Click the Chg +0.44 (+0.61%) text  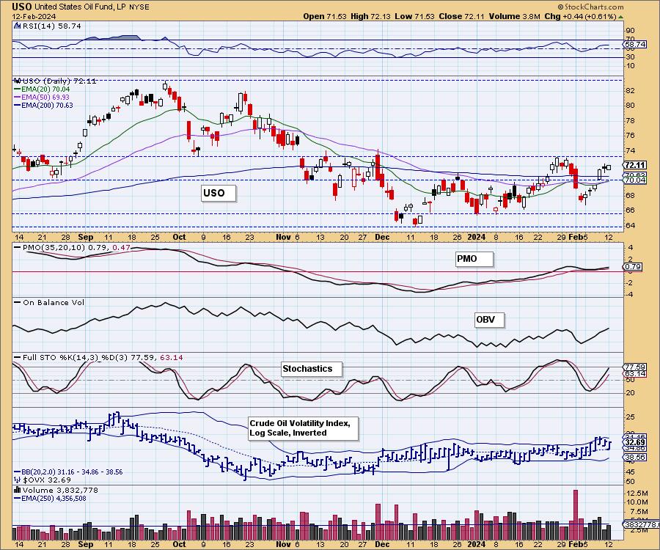(581, 16)
